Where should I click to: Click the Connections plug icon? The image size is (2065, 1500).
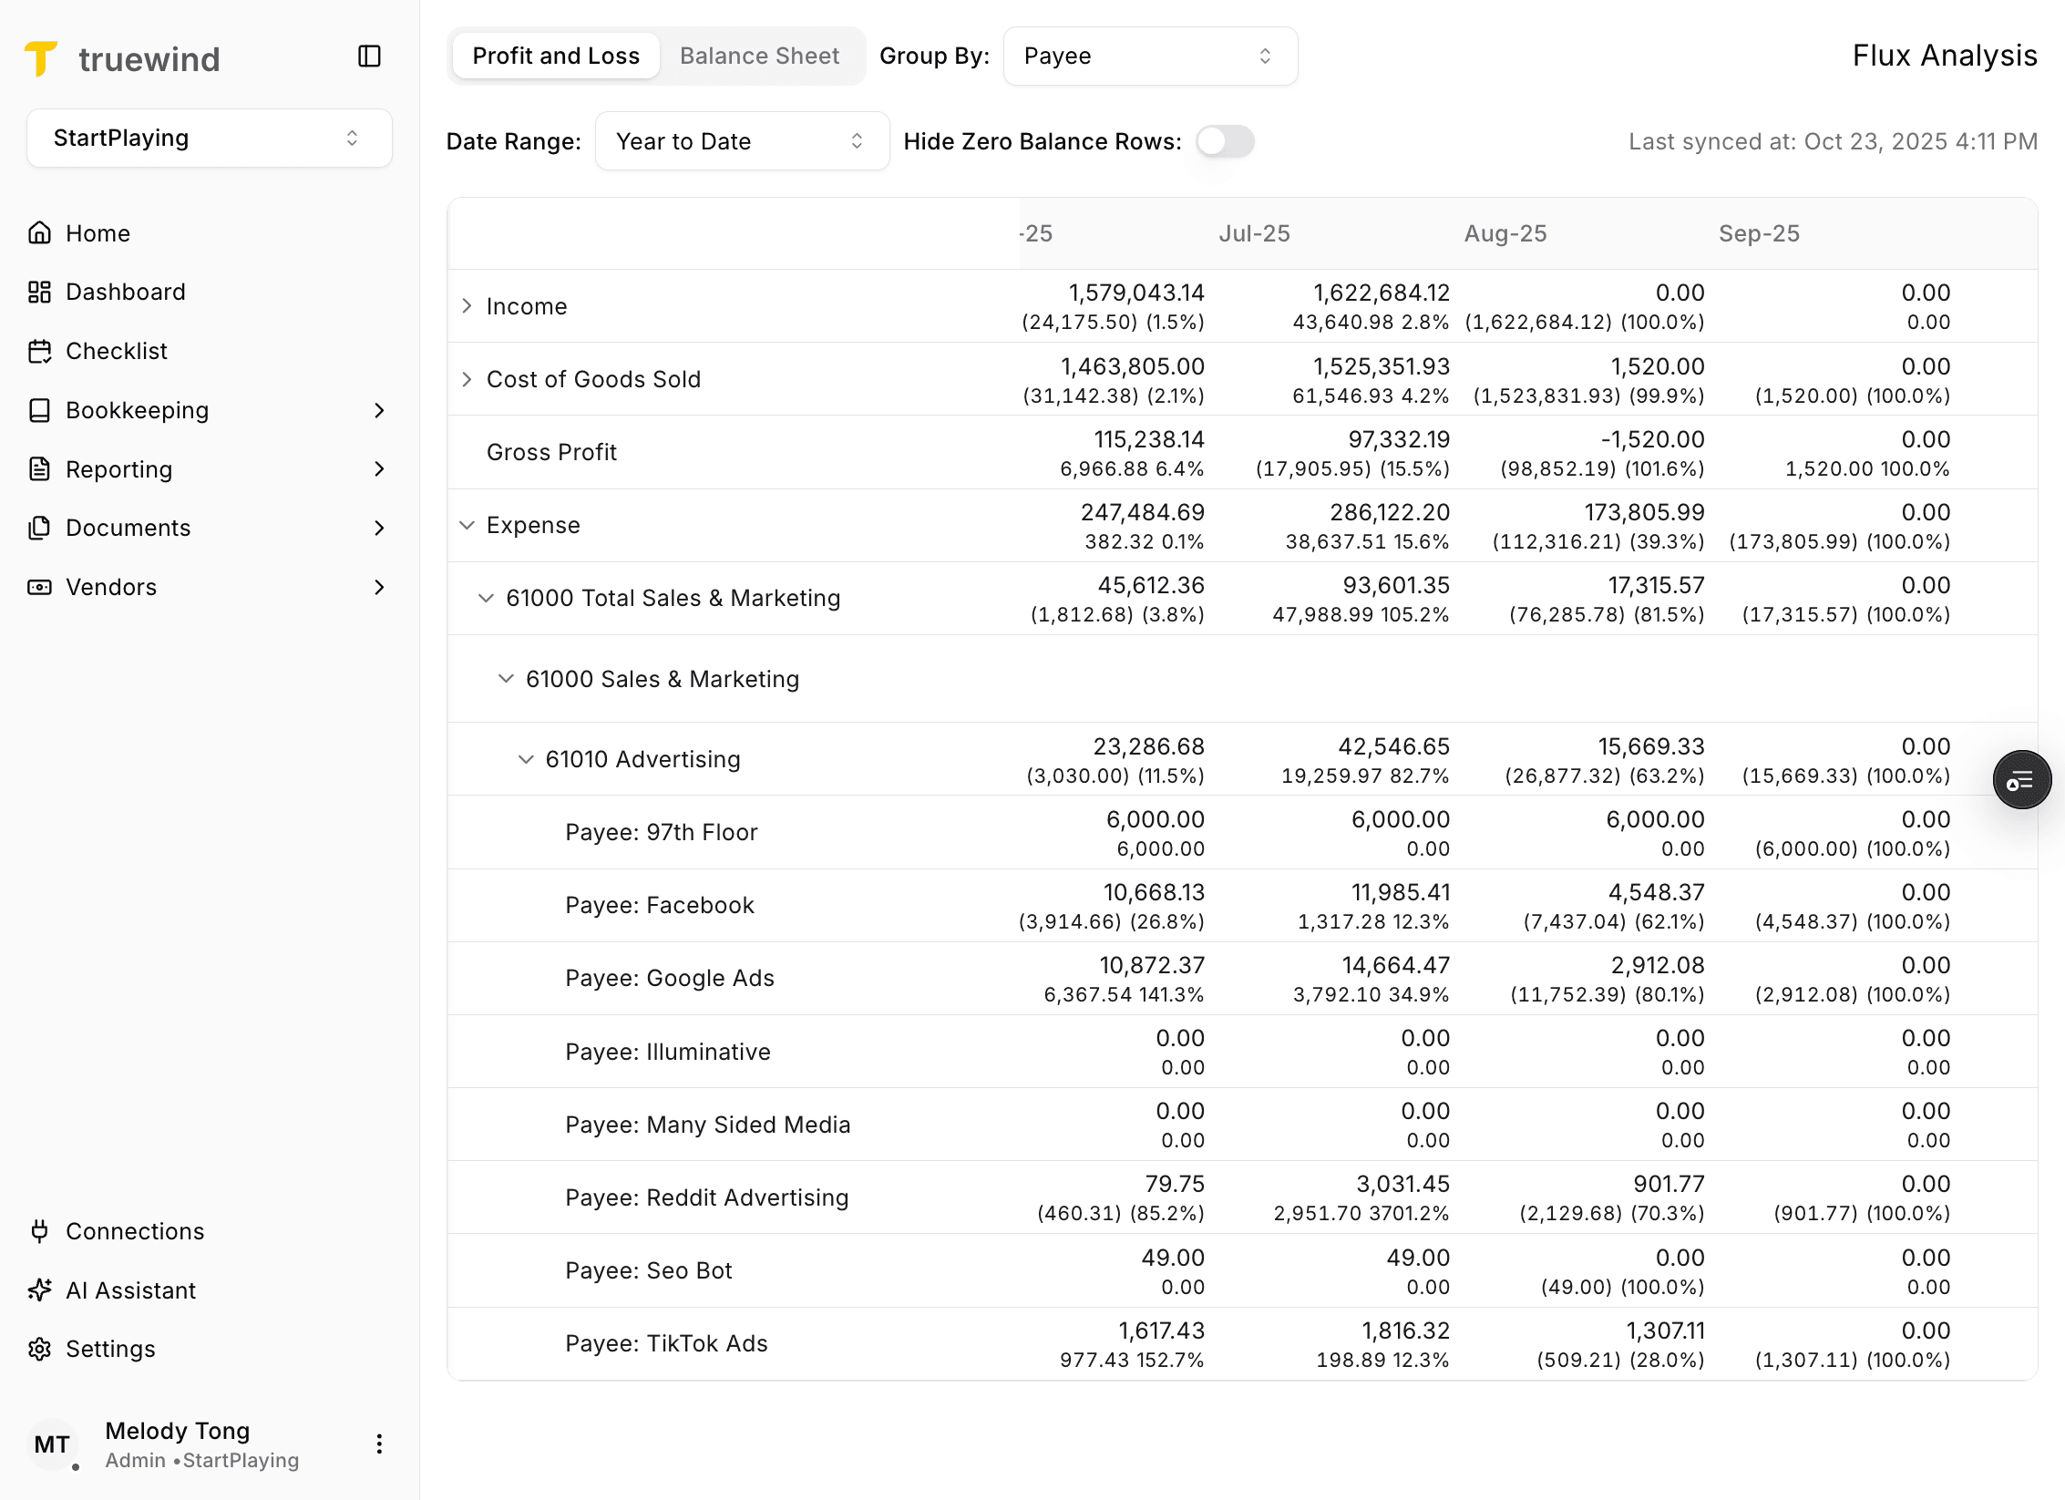(x=40, y=1231)
